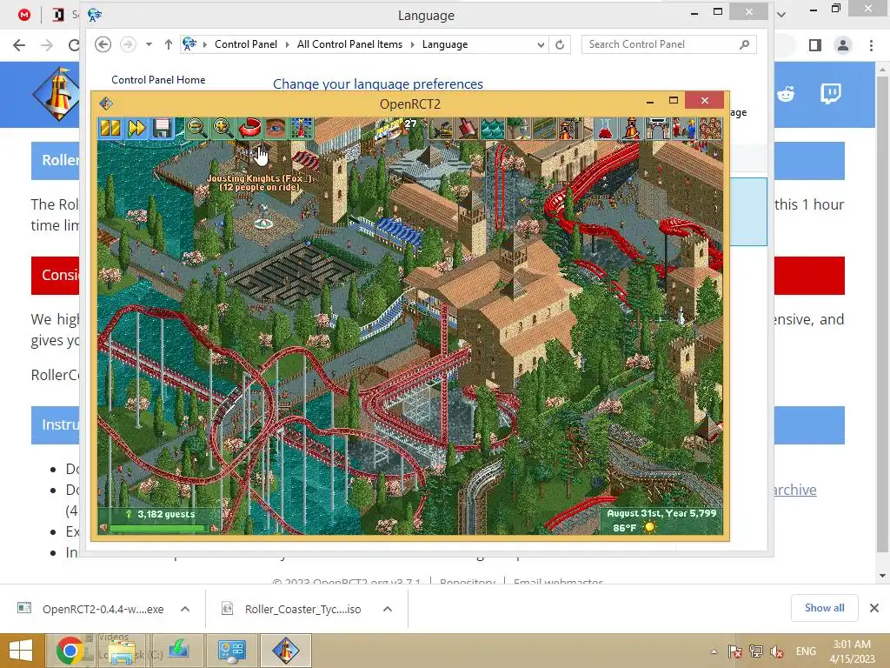Open the research flask icon
Image resolution: width=890 pixels, height=668 pixels.
click(x=605, y=129)
